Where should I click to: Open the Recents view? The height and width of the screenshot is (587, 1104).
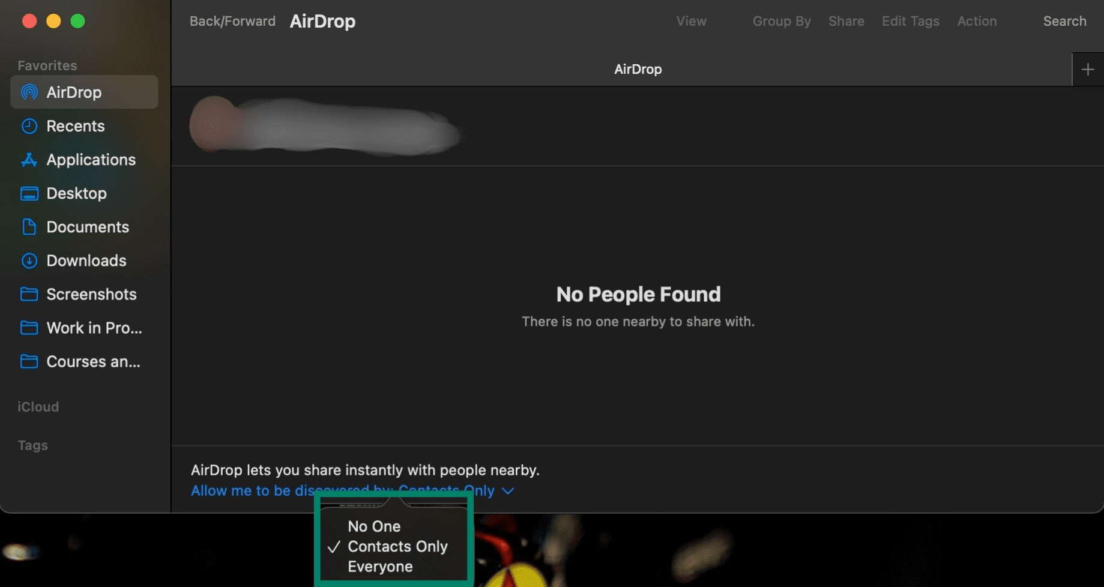(76, 126)
